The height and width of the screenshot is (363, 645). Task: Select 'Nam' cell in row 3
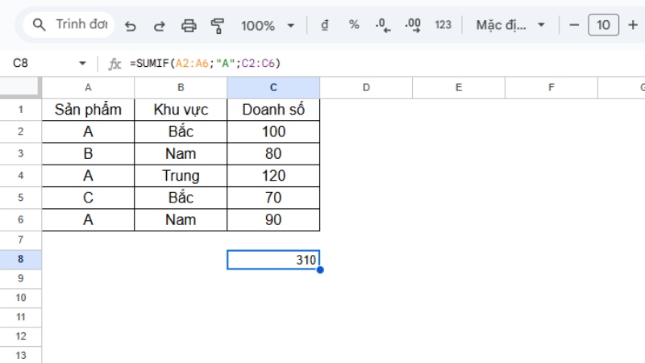point(181,154)
